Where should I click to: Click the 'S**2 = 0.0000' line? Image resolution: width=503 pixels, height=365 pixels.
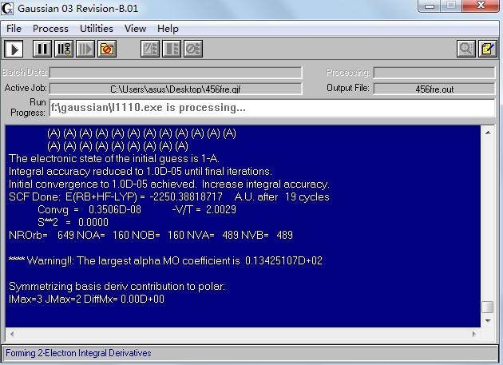pyautogui.click(x=73, y=222)
